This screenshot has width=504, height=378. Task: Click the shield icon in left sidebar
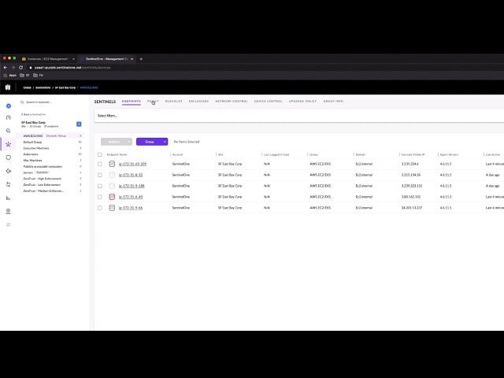tap(8, 157)
